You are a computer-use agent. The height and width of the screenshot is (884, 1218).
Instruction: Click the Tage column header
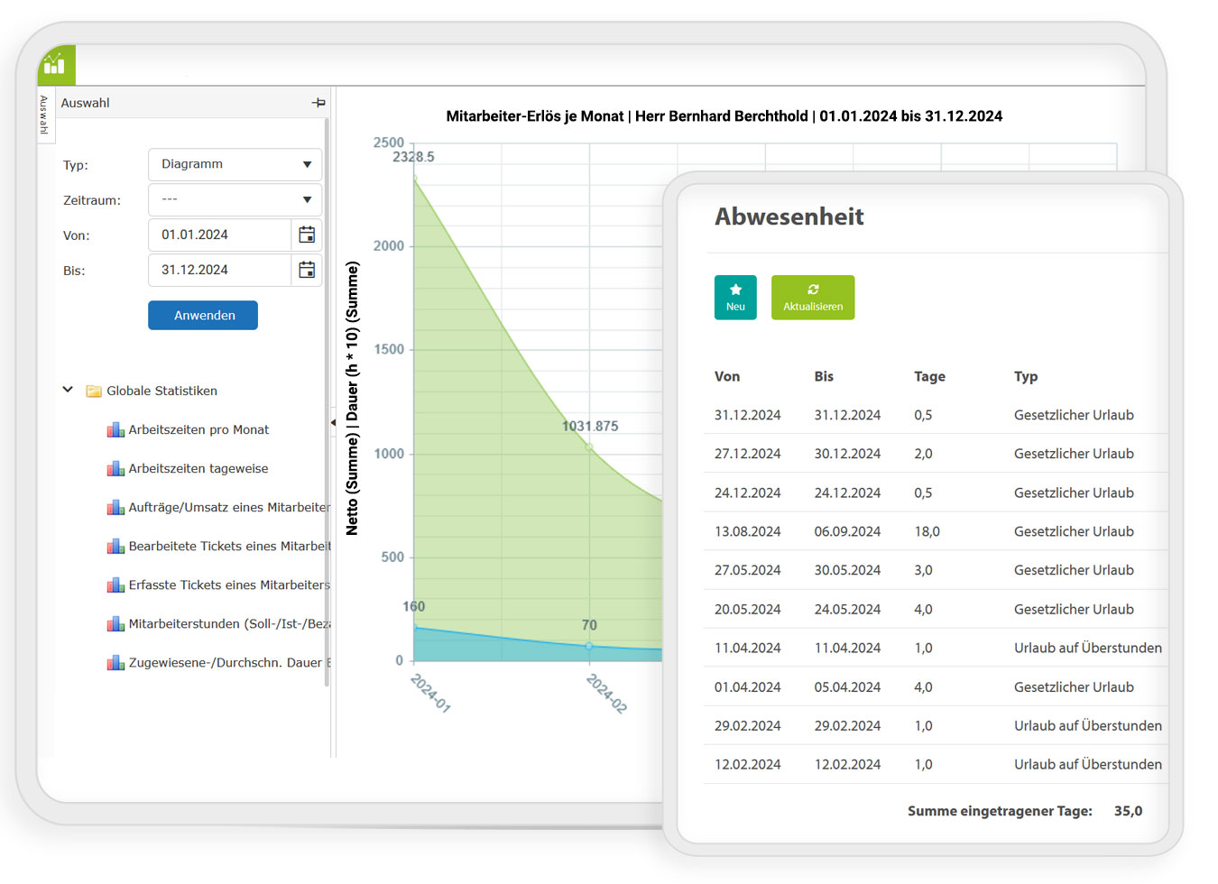(929, 377)
